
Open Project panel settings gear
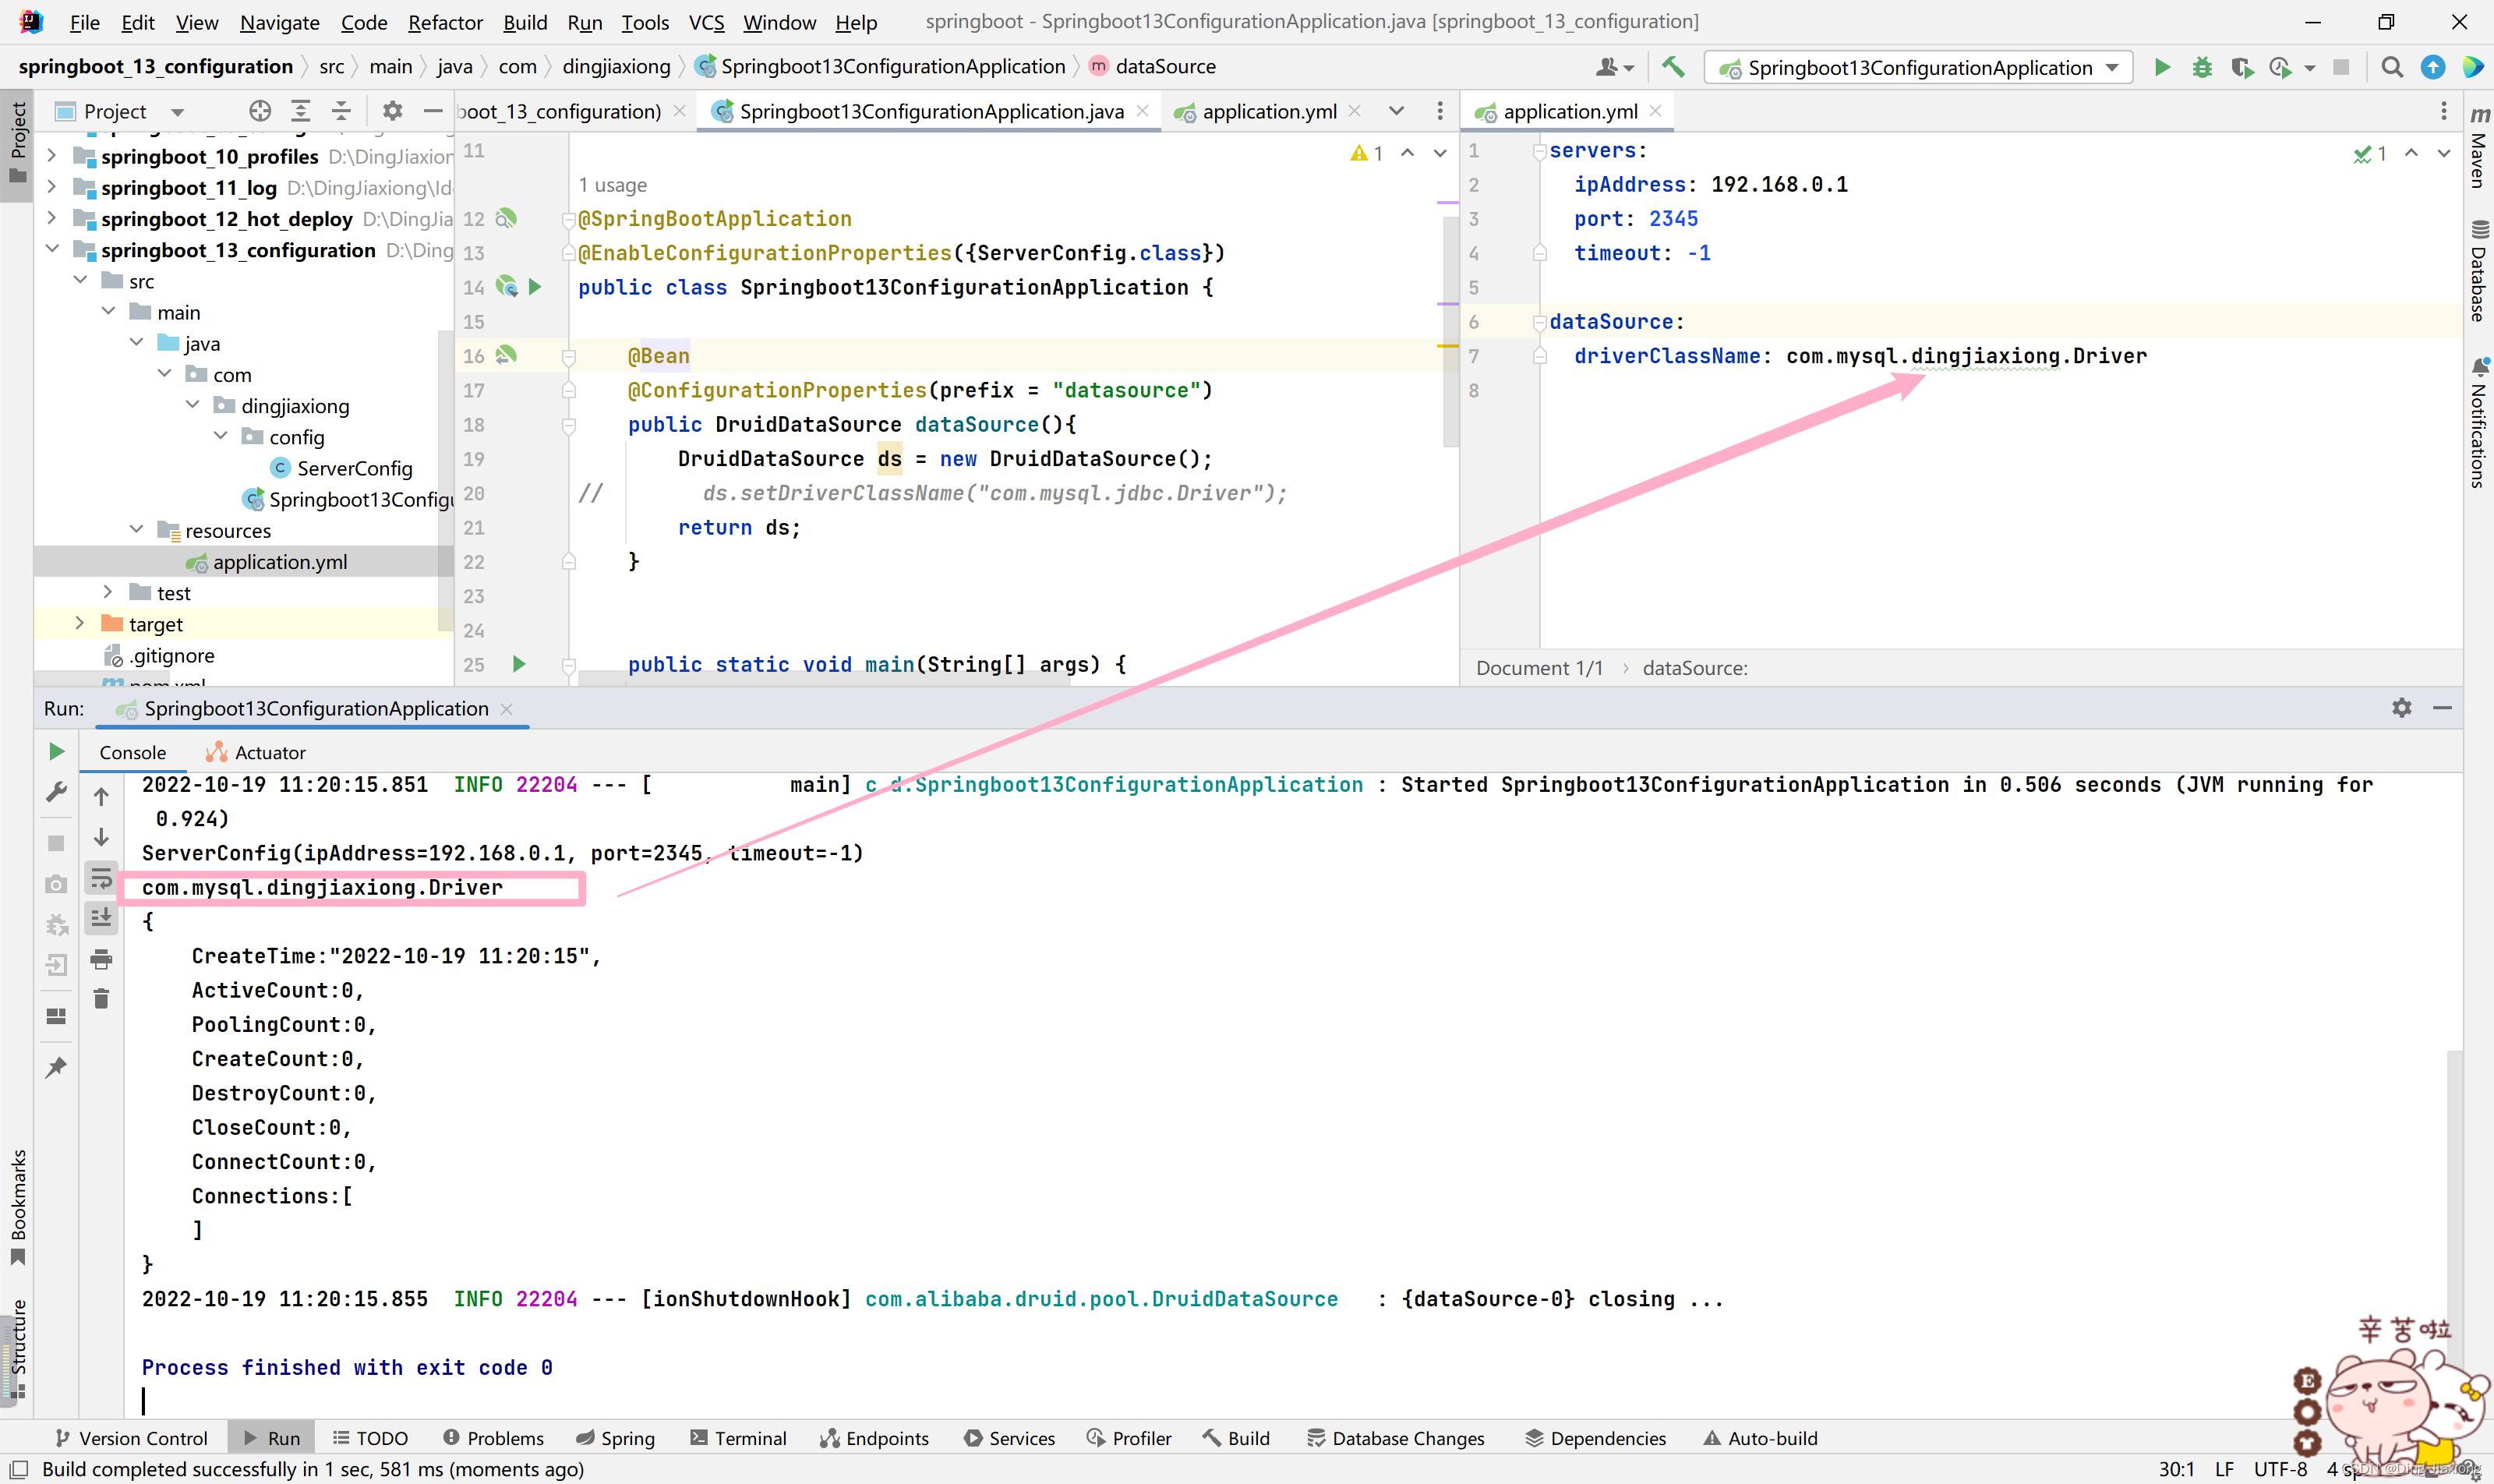tap(392, 111)
